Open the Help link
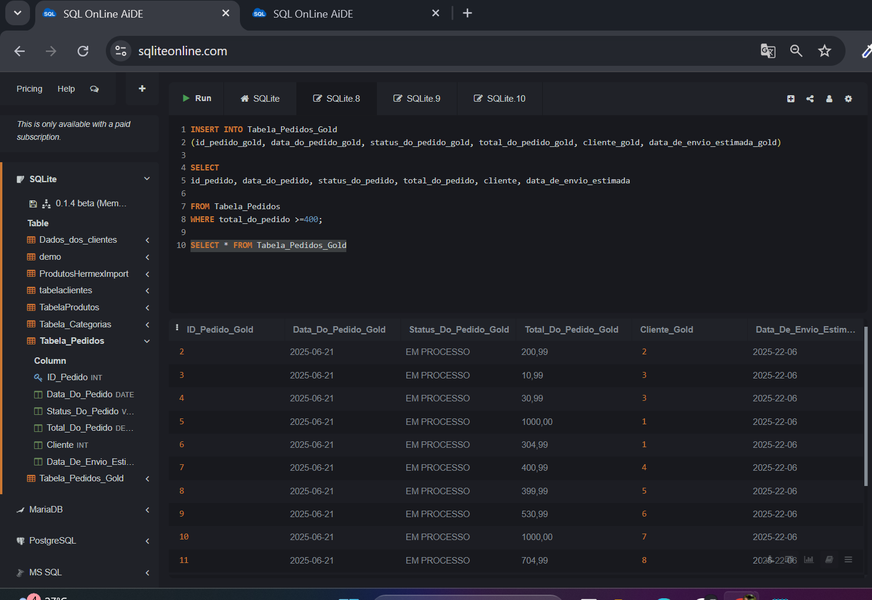This screenshot has height=600, width=872. 66,89
